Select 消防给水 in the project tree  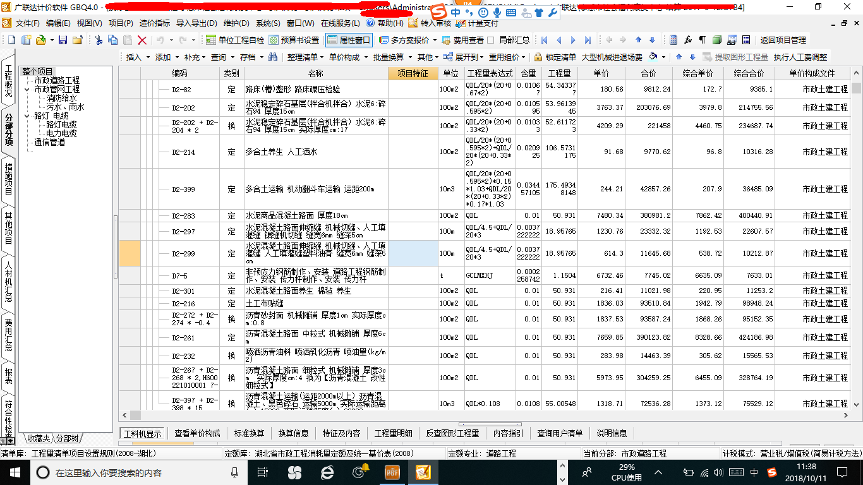(x=61, y=99)
